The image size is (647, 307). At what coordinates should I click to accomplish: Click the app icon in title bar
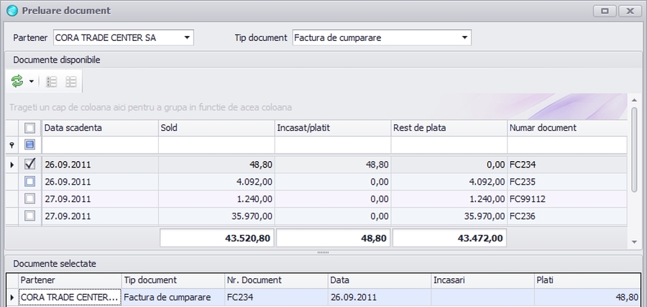[x=12, y=11]
